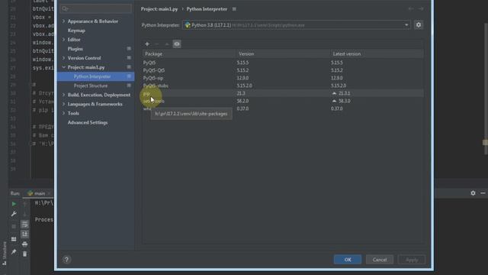Collapse Project: main1.py node
488x275 pixels.
tap(64, 67)
